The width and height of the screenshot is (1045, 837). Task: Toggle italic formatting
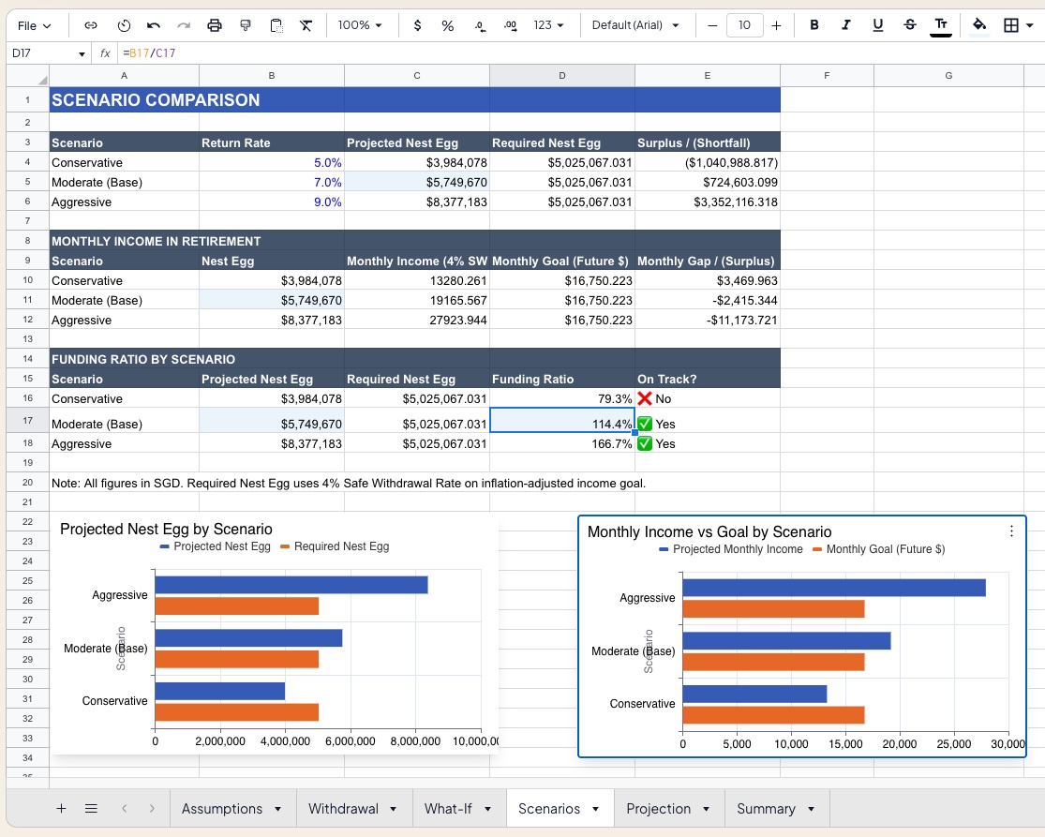[845, 25]
